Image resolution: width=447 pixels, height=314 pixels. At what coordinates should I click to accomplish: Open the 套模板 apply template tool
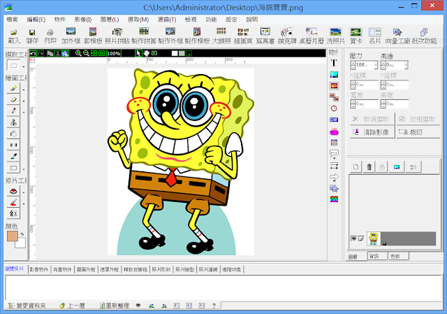pos(93,36)
